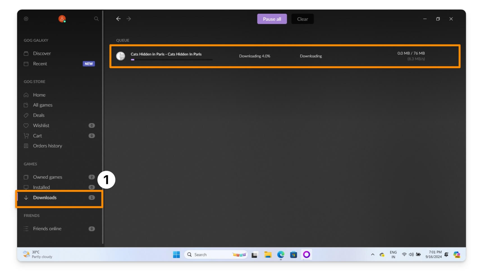Screen dimensions: 483x271
Task: Launch Microsoft Edge from the taskbar
Action: pyautogui.click(x=281, y=254)
